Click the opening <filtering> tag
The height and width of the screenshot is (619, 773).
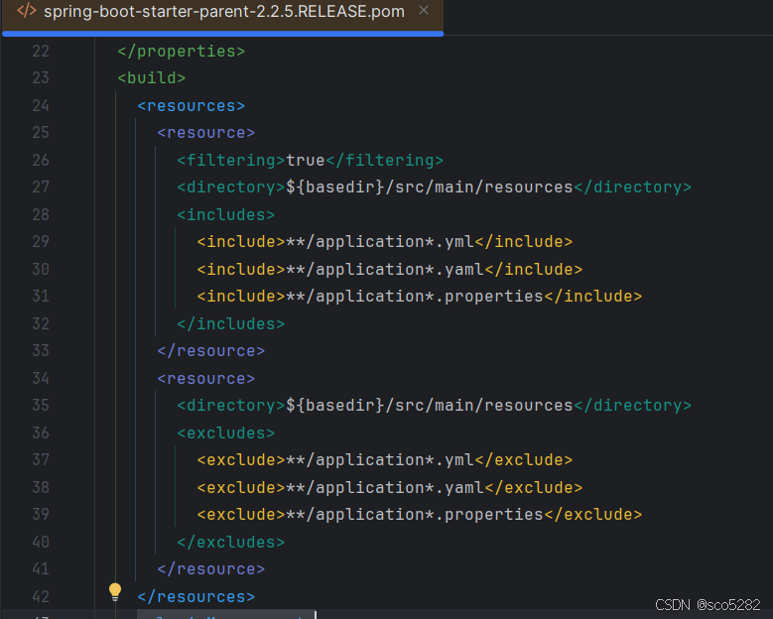pyautogui.click(x=231, y=161)
